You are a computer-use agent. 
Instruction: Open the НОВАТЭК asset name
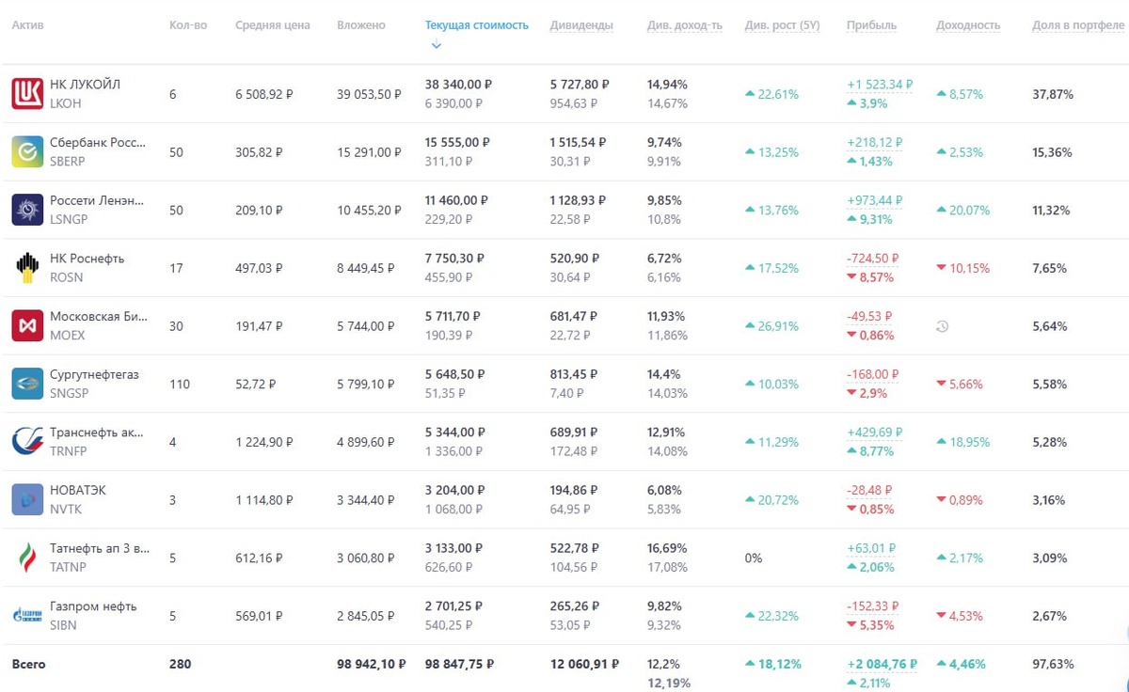78,491
